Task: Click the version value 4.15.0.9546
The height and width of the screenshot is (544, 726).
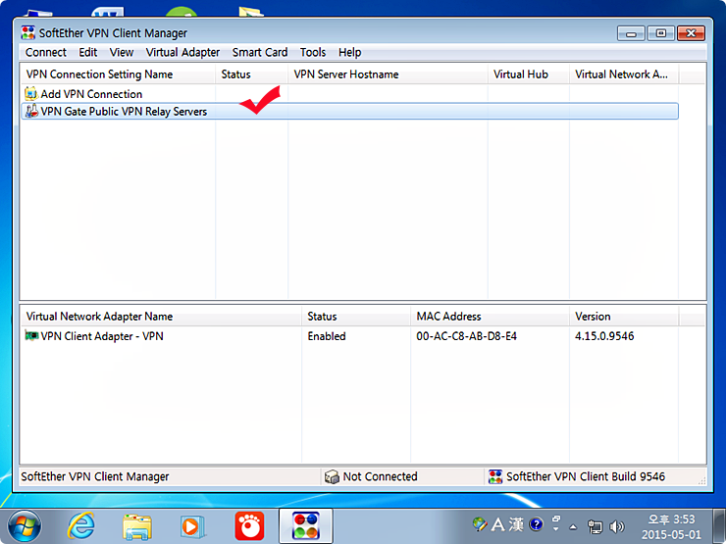Action: [x=604, y=336]
